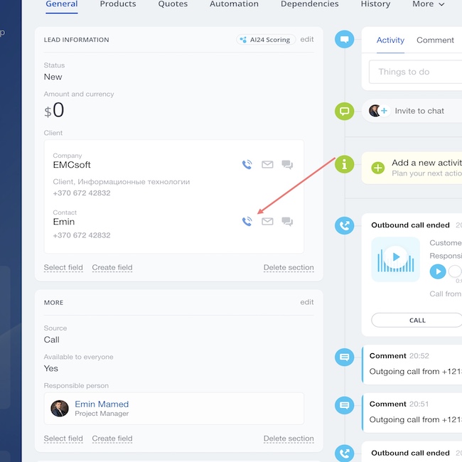Click edit in Lead Information section

[x=306, y=40]
